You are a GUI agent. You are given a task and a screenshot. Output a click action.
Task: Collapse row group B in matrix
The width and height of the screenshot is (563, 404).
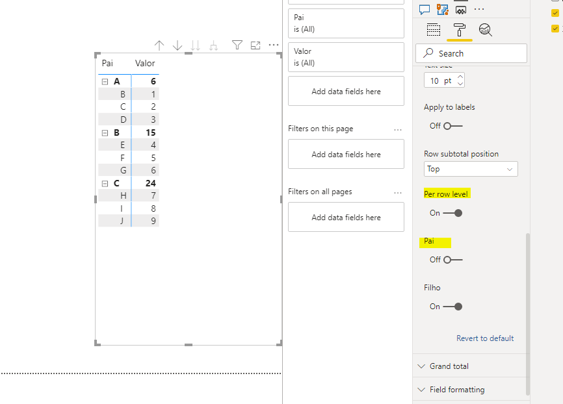point(105,133)
